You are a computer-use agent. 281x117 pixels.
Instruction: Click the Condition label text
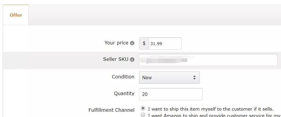pos(123,77)
